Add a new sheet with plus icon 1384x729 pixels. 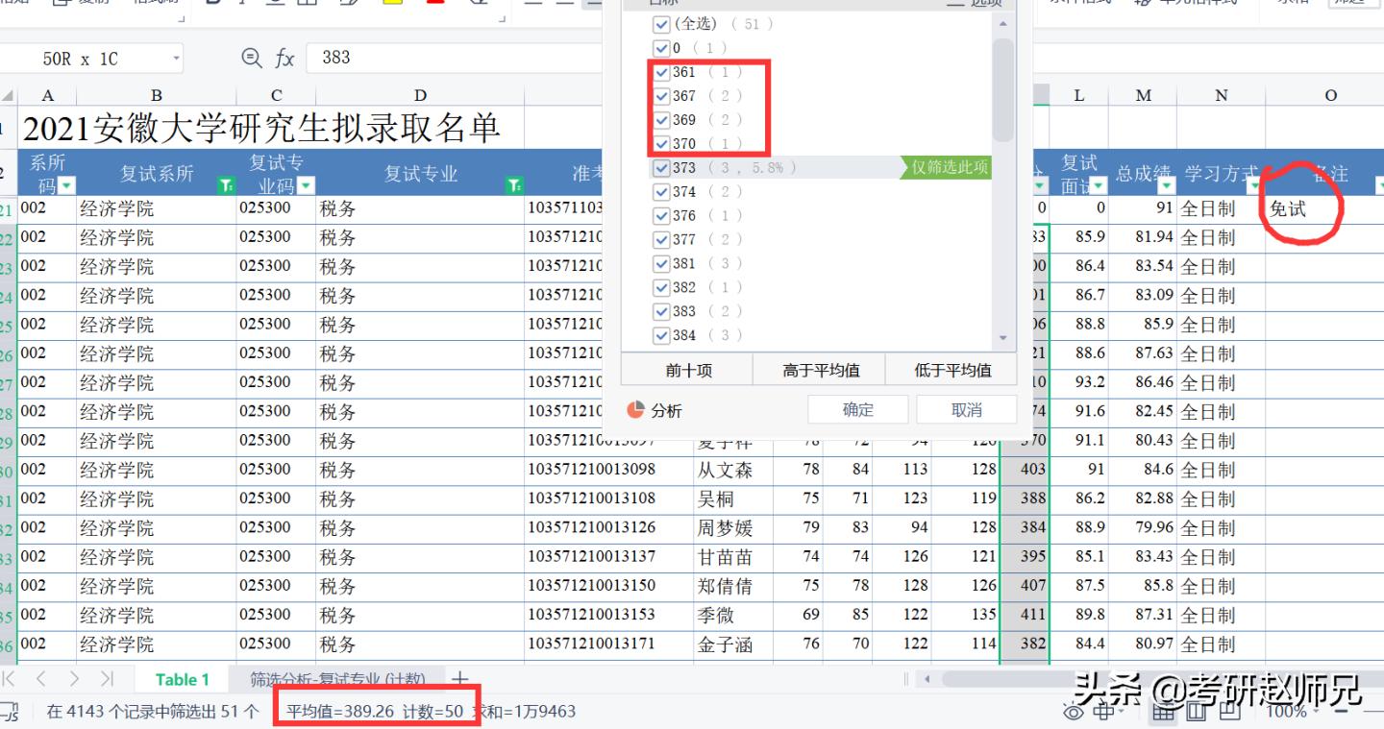click(x=460, y=679)
